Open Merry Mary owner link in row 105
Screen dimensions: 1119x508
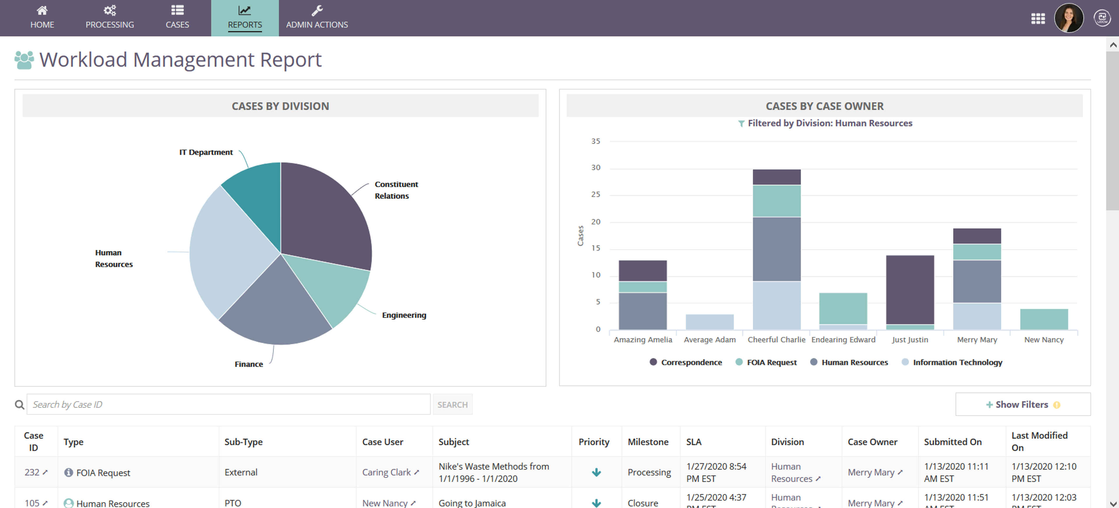870,503
